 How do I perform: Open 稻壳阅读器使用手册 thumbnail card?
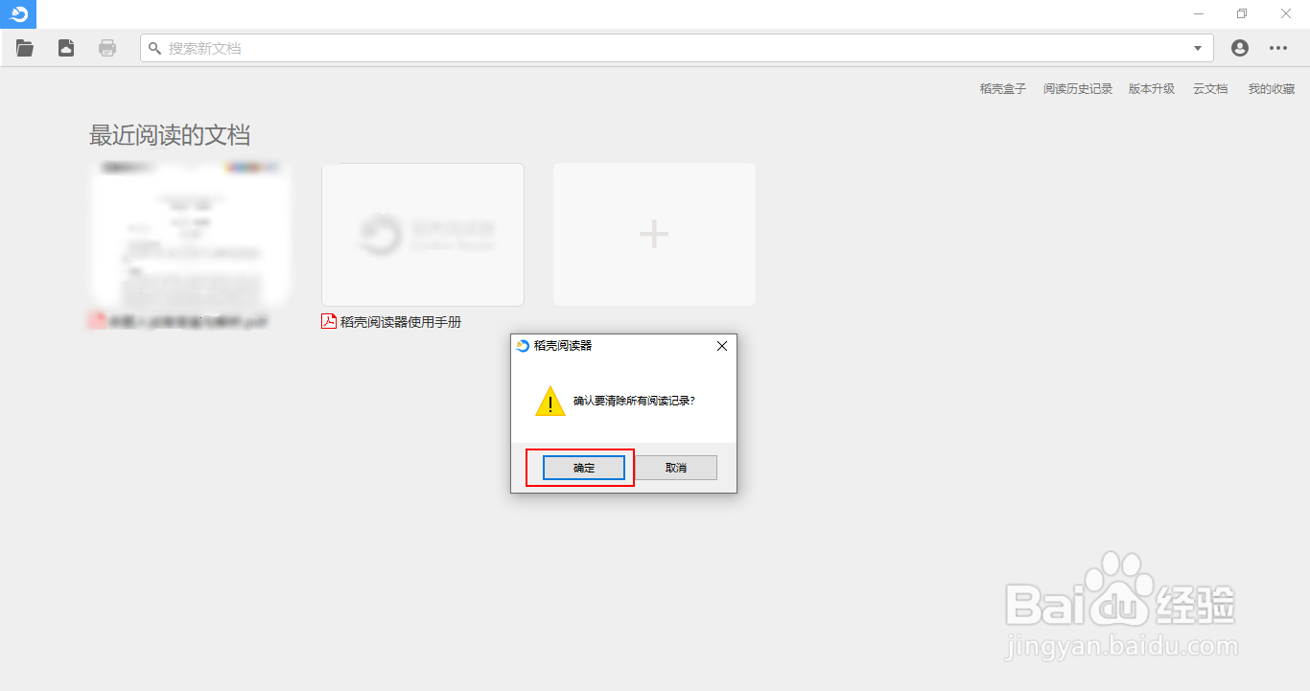(423, 235)
